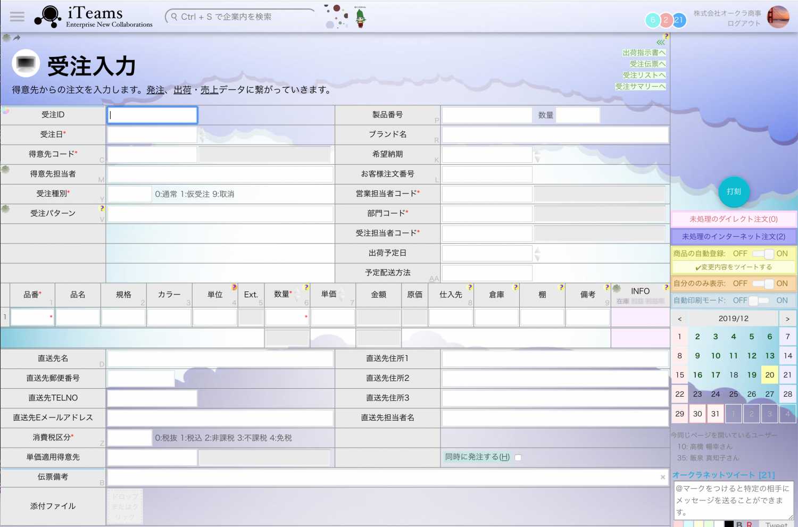Viewport: 798px width, 527px height.
Task: Click the stepper arrows on 希望納期 field
Action: [x=537, y=155]
